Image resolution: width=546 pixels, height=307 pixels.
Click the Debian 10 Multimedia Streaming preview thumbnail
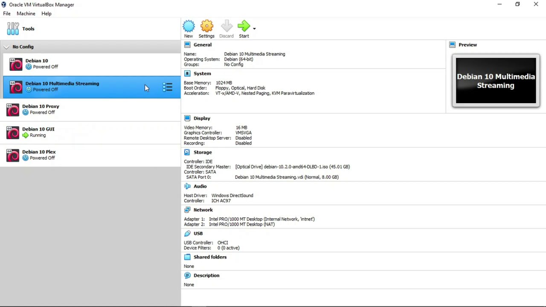(496, 81)
